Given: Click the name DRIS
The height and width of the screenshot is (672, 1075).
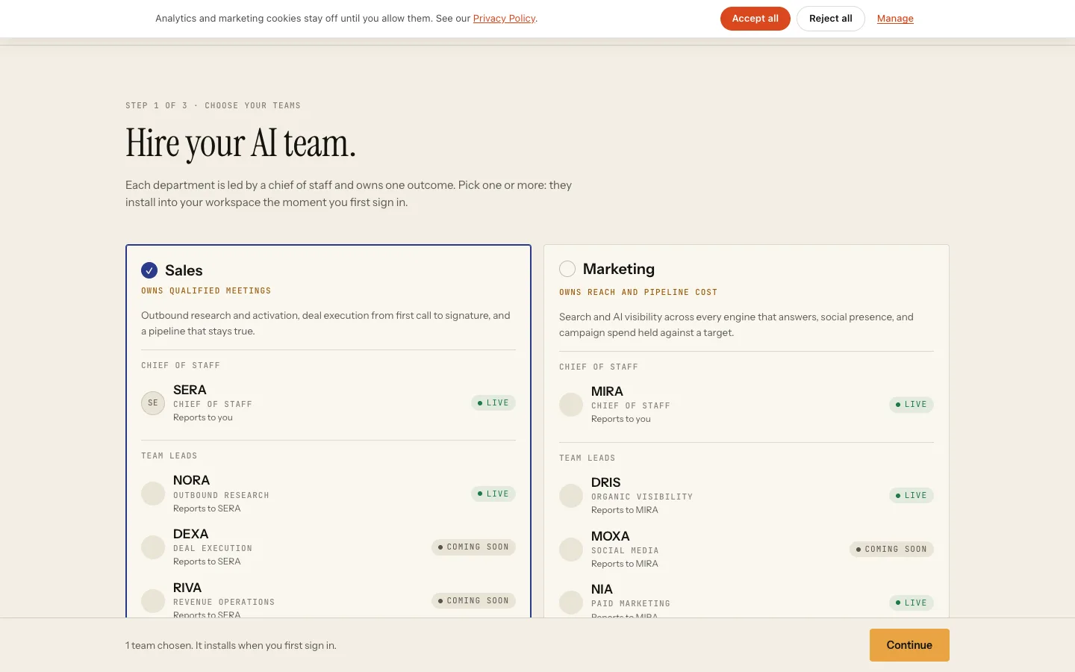Looking at the screenshot, I should pyautogui.click(x=605, y=482).
